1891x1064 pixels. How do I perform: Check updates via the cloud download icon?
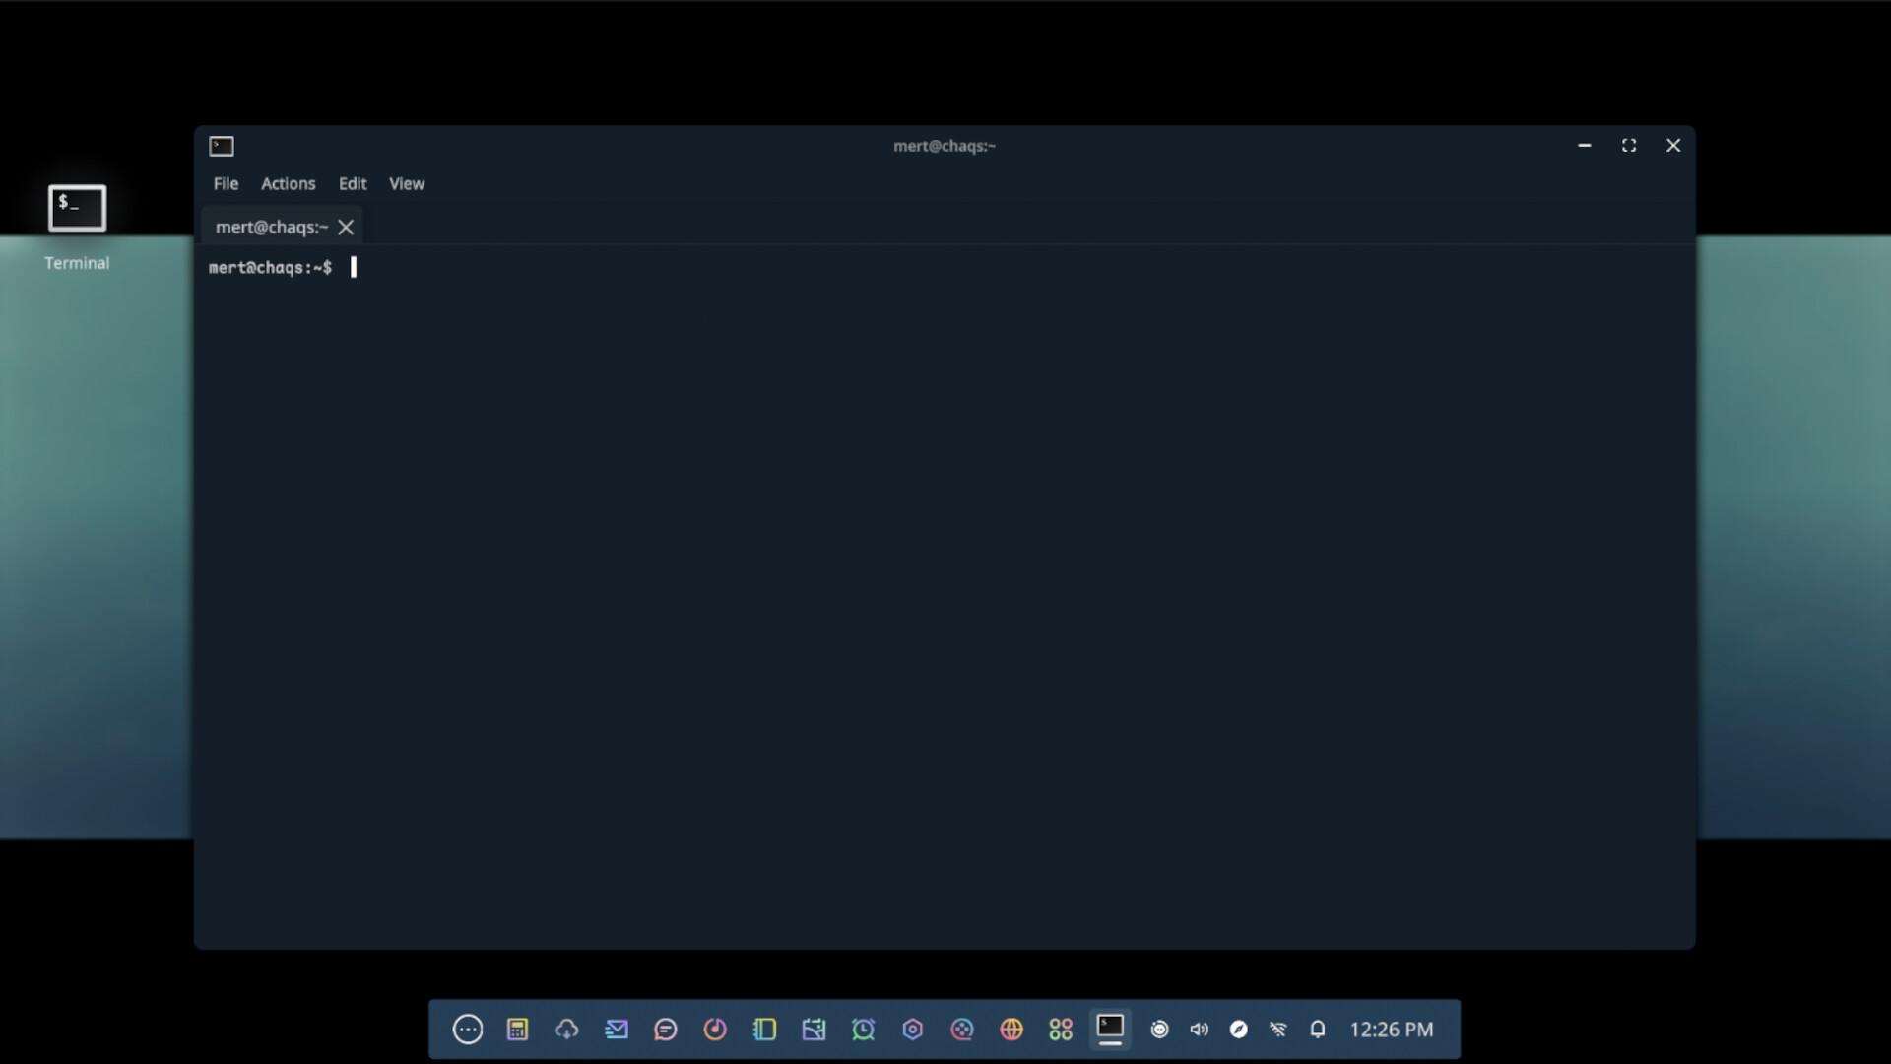[566, 1029]
